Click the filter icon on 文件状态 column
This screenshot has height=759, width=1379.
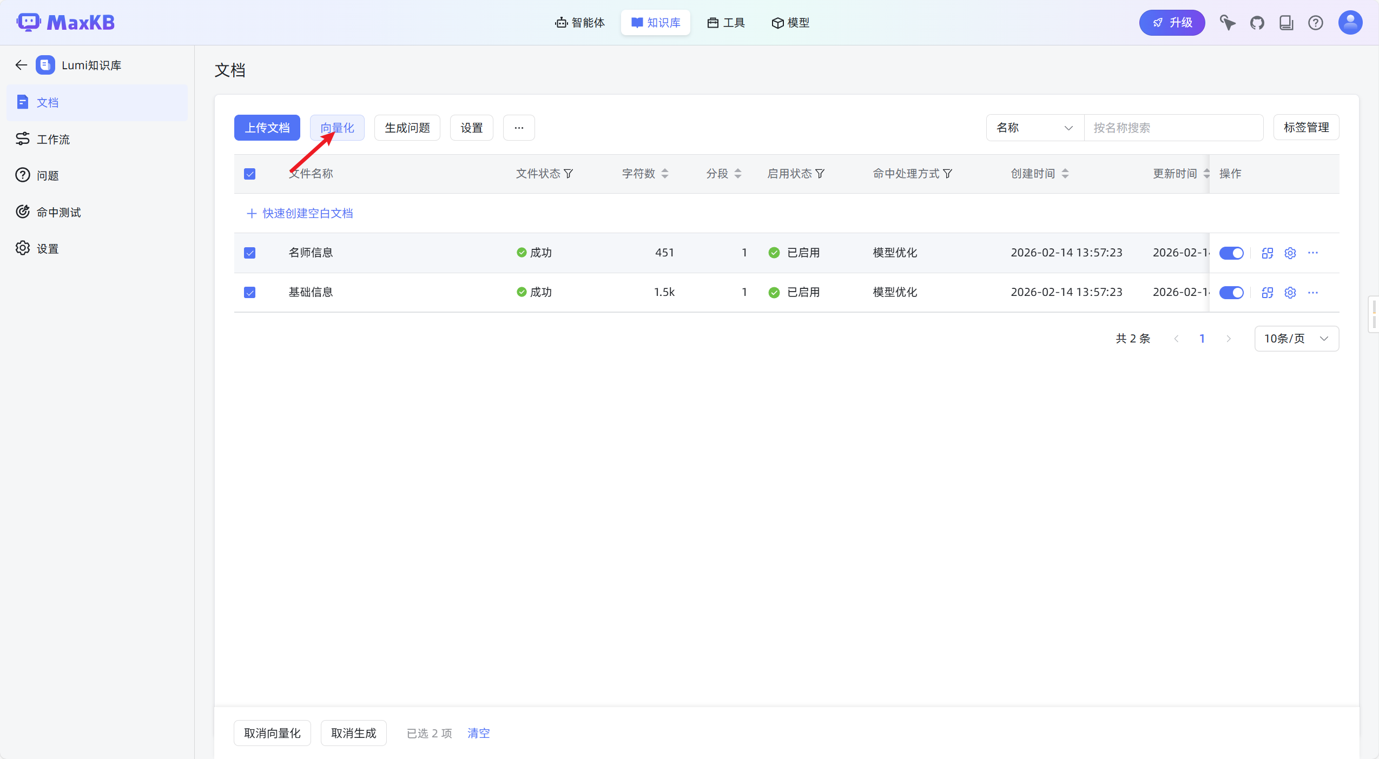pos(569,174)
